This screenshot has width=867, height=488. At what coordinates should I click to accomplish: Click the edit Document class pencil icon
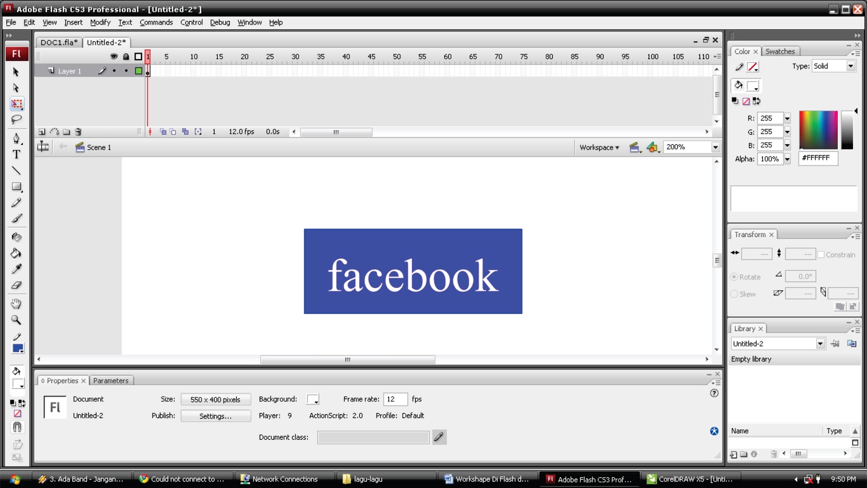pos(439,437)
